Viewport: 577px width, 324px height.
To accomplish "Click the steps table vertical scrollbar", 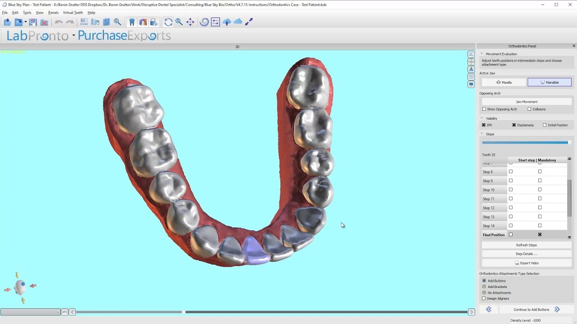I will click(x=569, y=198).
